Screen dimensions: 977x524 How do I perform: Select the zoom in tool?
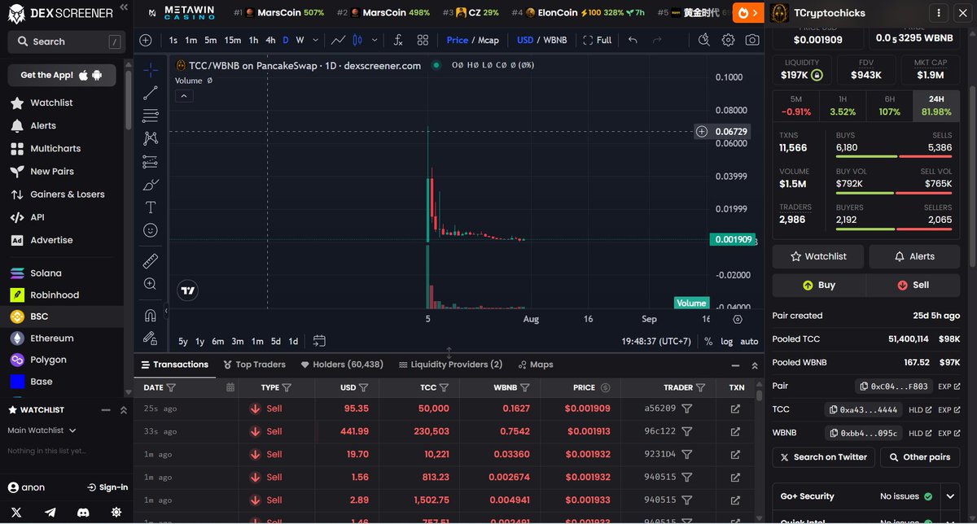click(x=151, y=284)
